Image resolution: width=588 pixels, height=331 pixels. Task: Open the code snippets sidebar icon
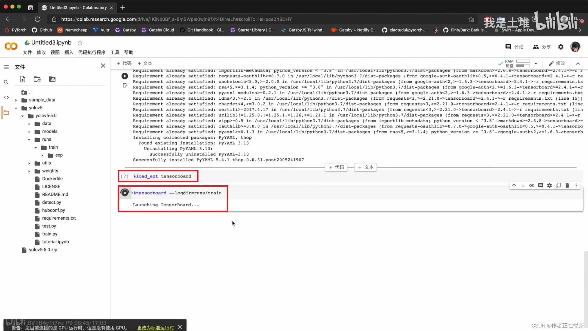[6, 97]
